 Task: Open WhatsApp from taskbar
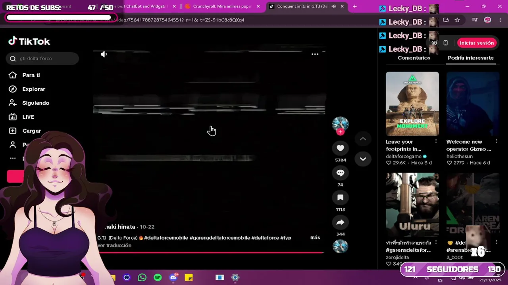142,277
